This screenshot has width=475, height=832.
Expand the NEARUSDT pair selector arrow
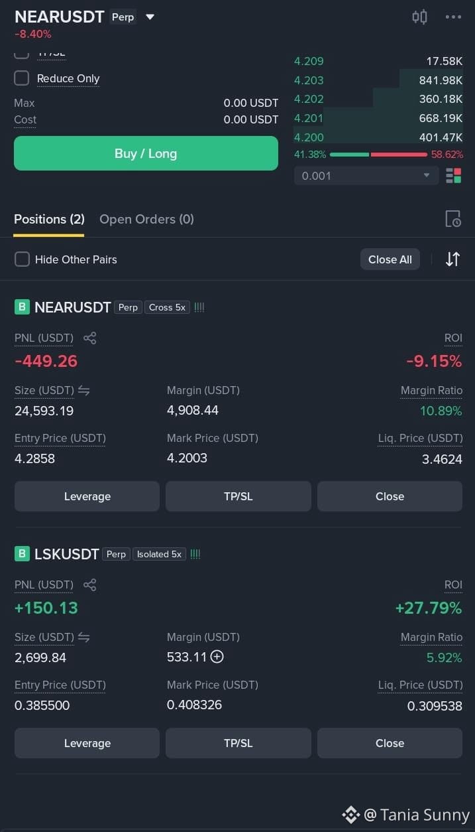(150, 17)
